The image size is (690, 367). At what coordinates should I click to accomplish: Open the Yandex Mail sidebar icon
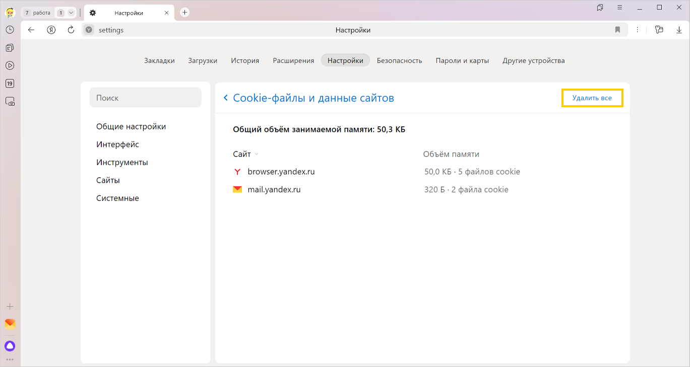(x=10, y=324)
